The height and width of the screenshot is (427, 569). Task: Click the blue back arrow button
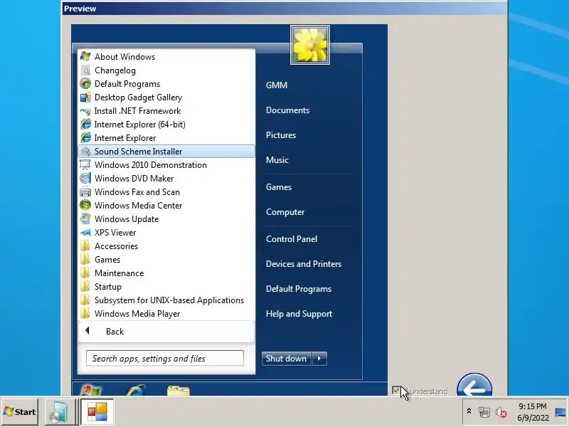point(474,385)
